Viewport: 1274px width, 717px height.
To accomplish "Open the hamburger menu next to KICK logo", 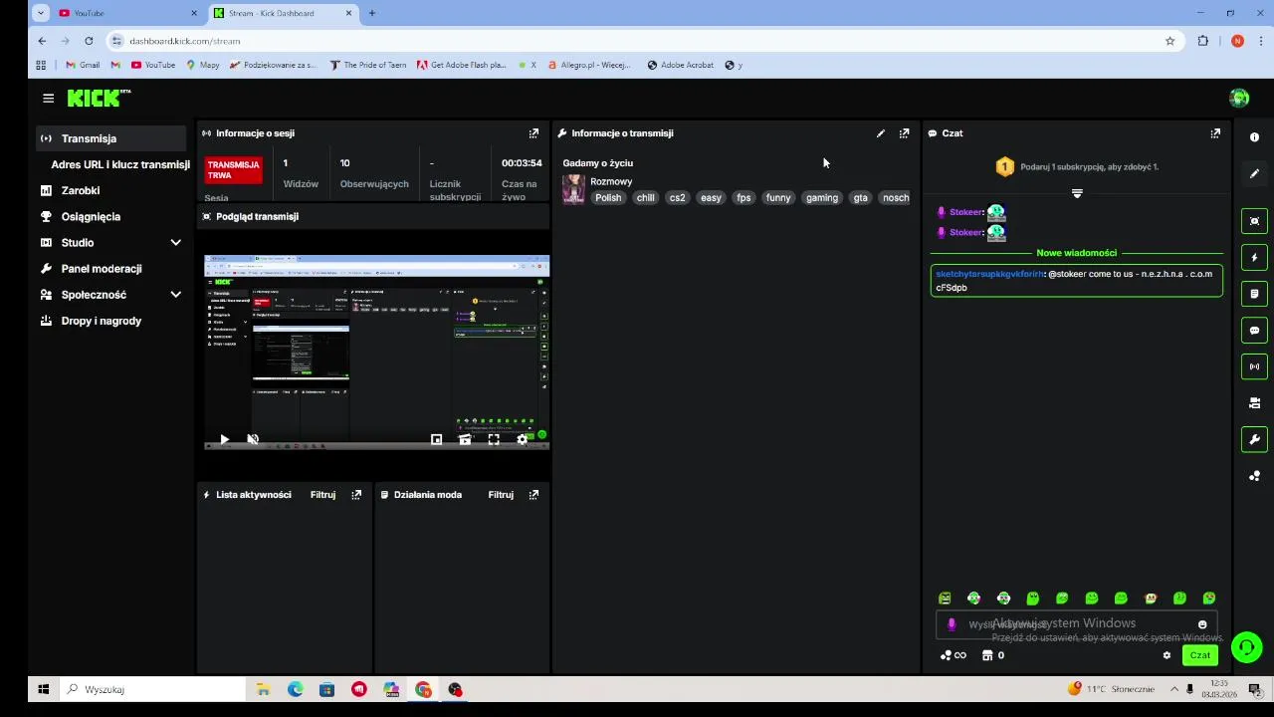I will tap(48, 98).
